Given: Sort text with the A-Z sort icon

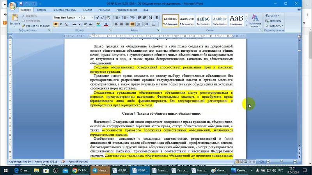Looking at the screenshot, I should [x=151, y=17].
